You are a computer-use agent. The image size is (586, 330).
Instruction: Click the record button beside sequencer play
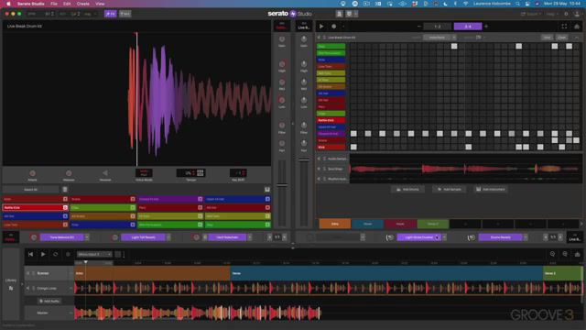pyautogui.click(x=333, y=27)
